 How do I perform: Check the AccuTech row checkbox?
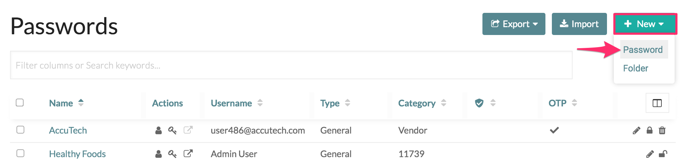[20, 130]
